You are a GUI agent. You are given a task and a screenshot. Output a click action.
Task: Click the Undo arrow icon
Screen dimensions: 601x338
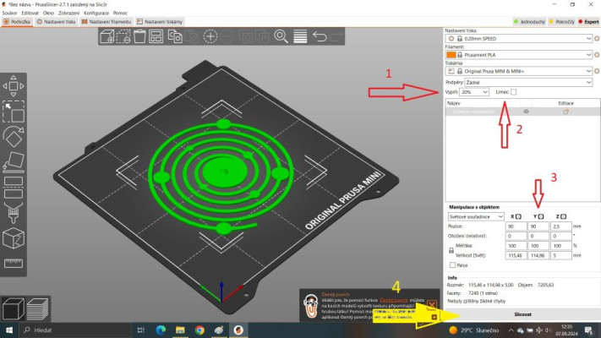[x=320, y=37]
